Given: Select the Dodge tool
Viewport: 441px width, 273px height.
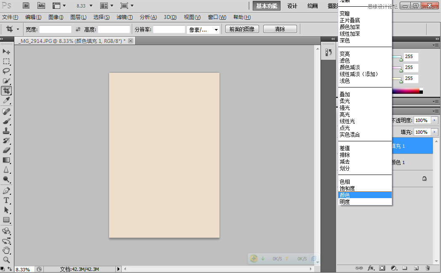Looking at the screenshot, I should [6, 180].
